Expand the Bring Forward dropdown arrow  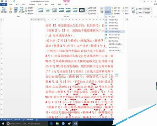coord(121,8)
